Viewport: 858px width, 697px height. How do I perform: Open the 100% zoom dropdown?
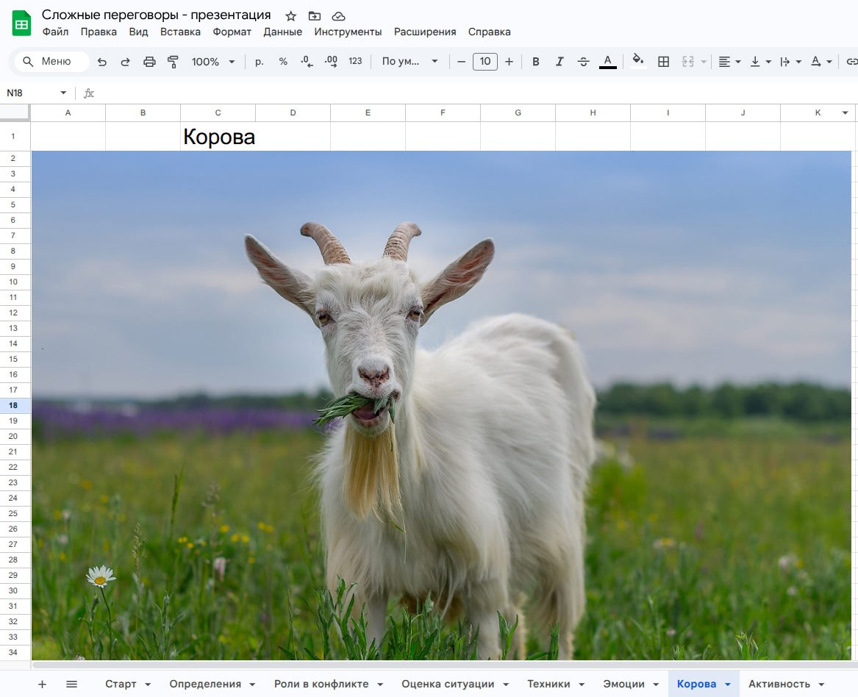click(x=213, y=62)
